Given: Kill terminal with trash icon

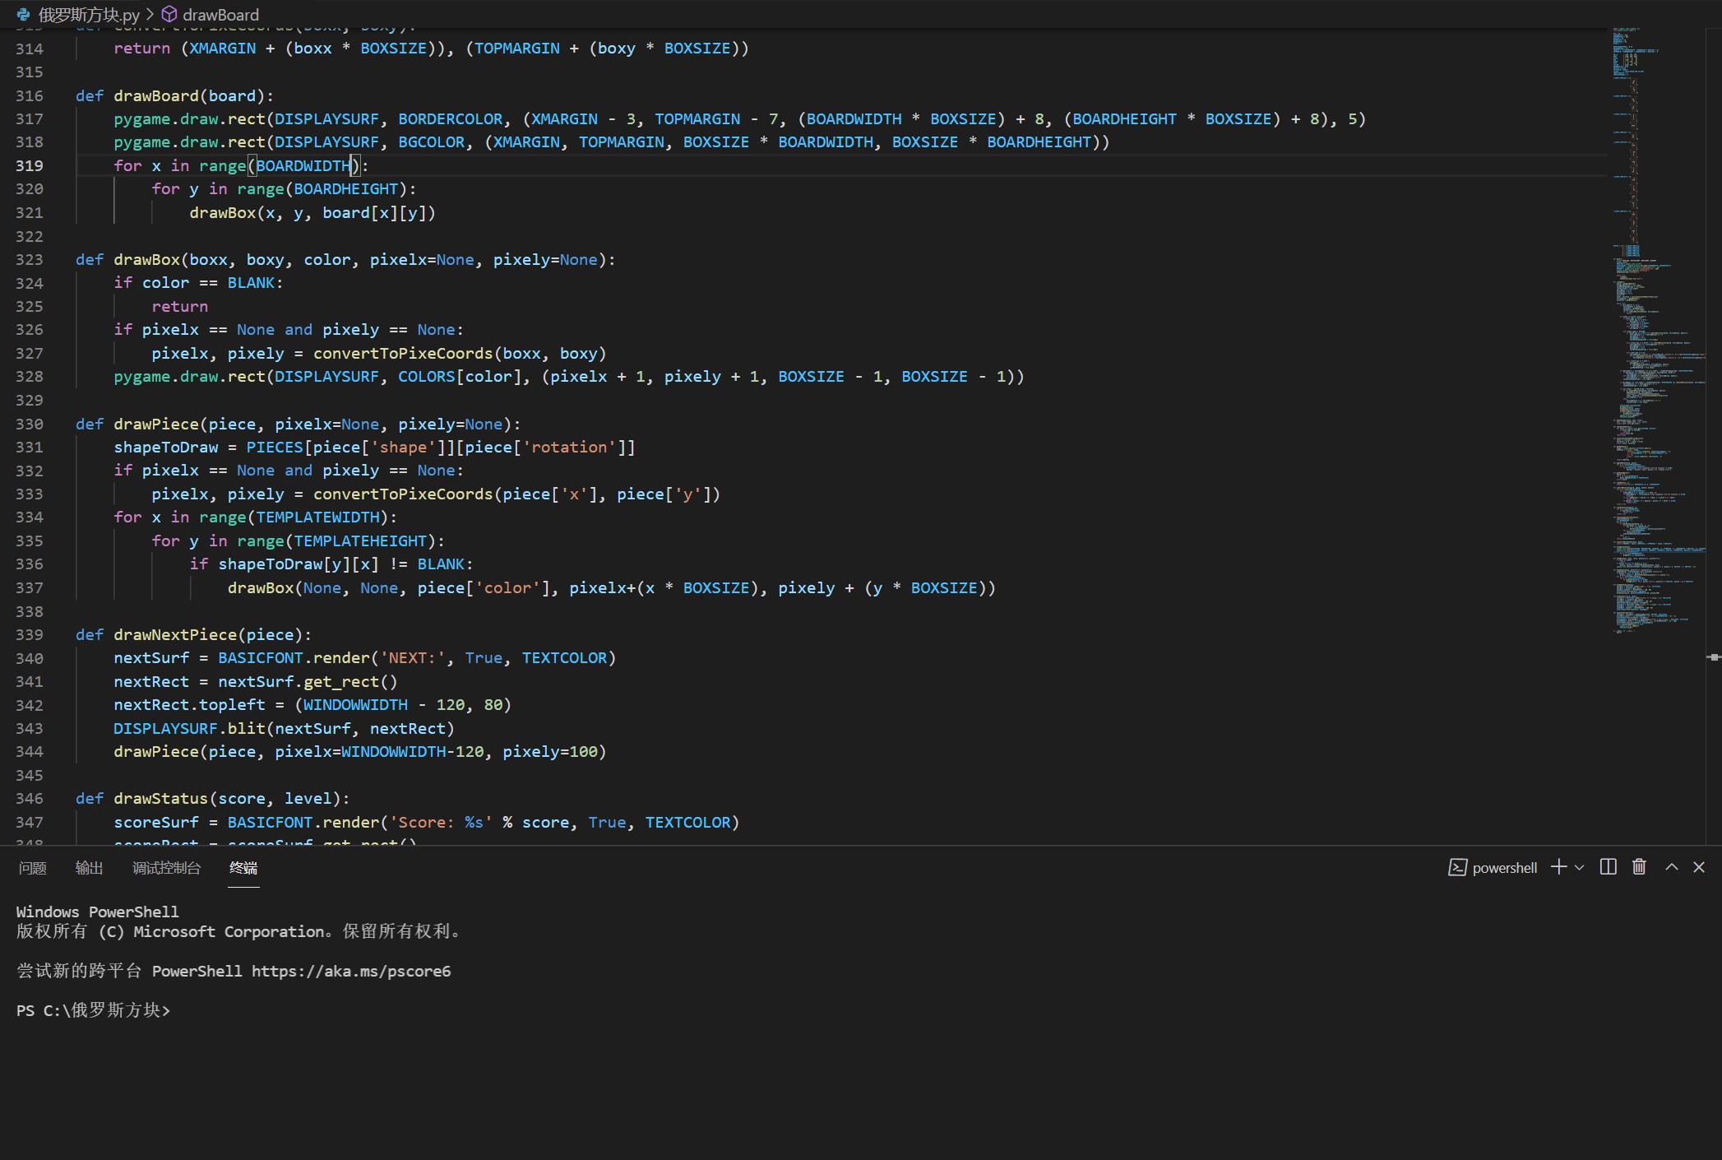Looking at the screenshot, I should click(1639, 867).
